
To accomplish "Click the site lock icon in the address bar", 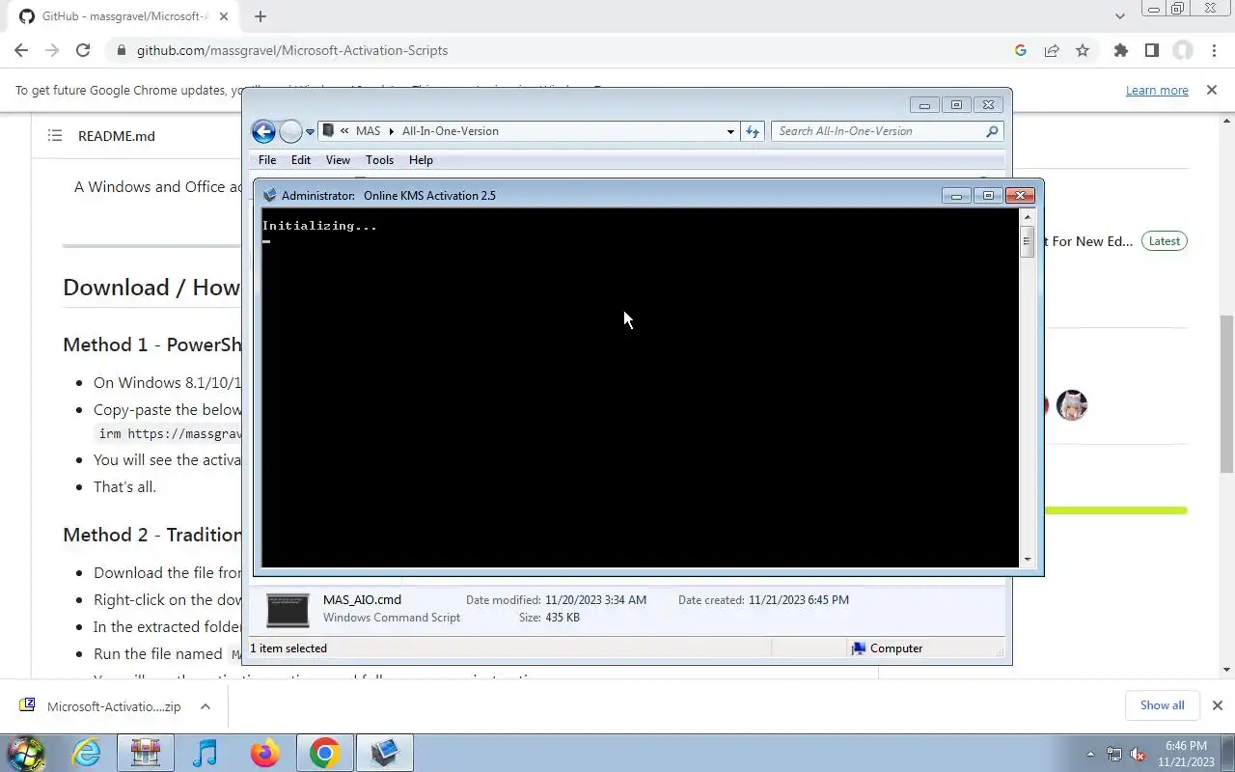I will [121, 50].
